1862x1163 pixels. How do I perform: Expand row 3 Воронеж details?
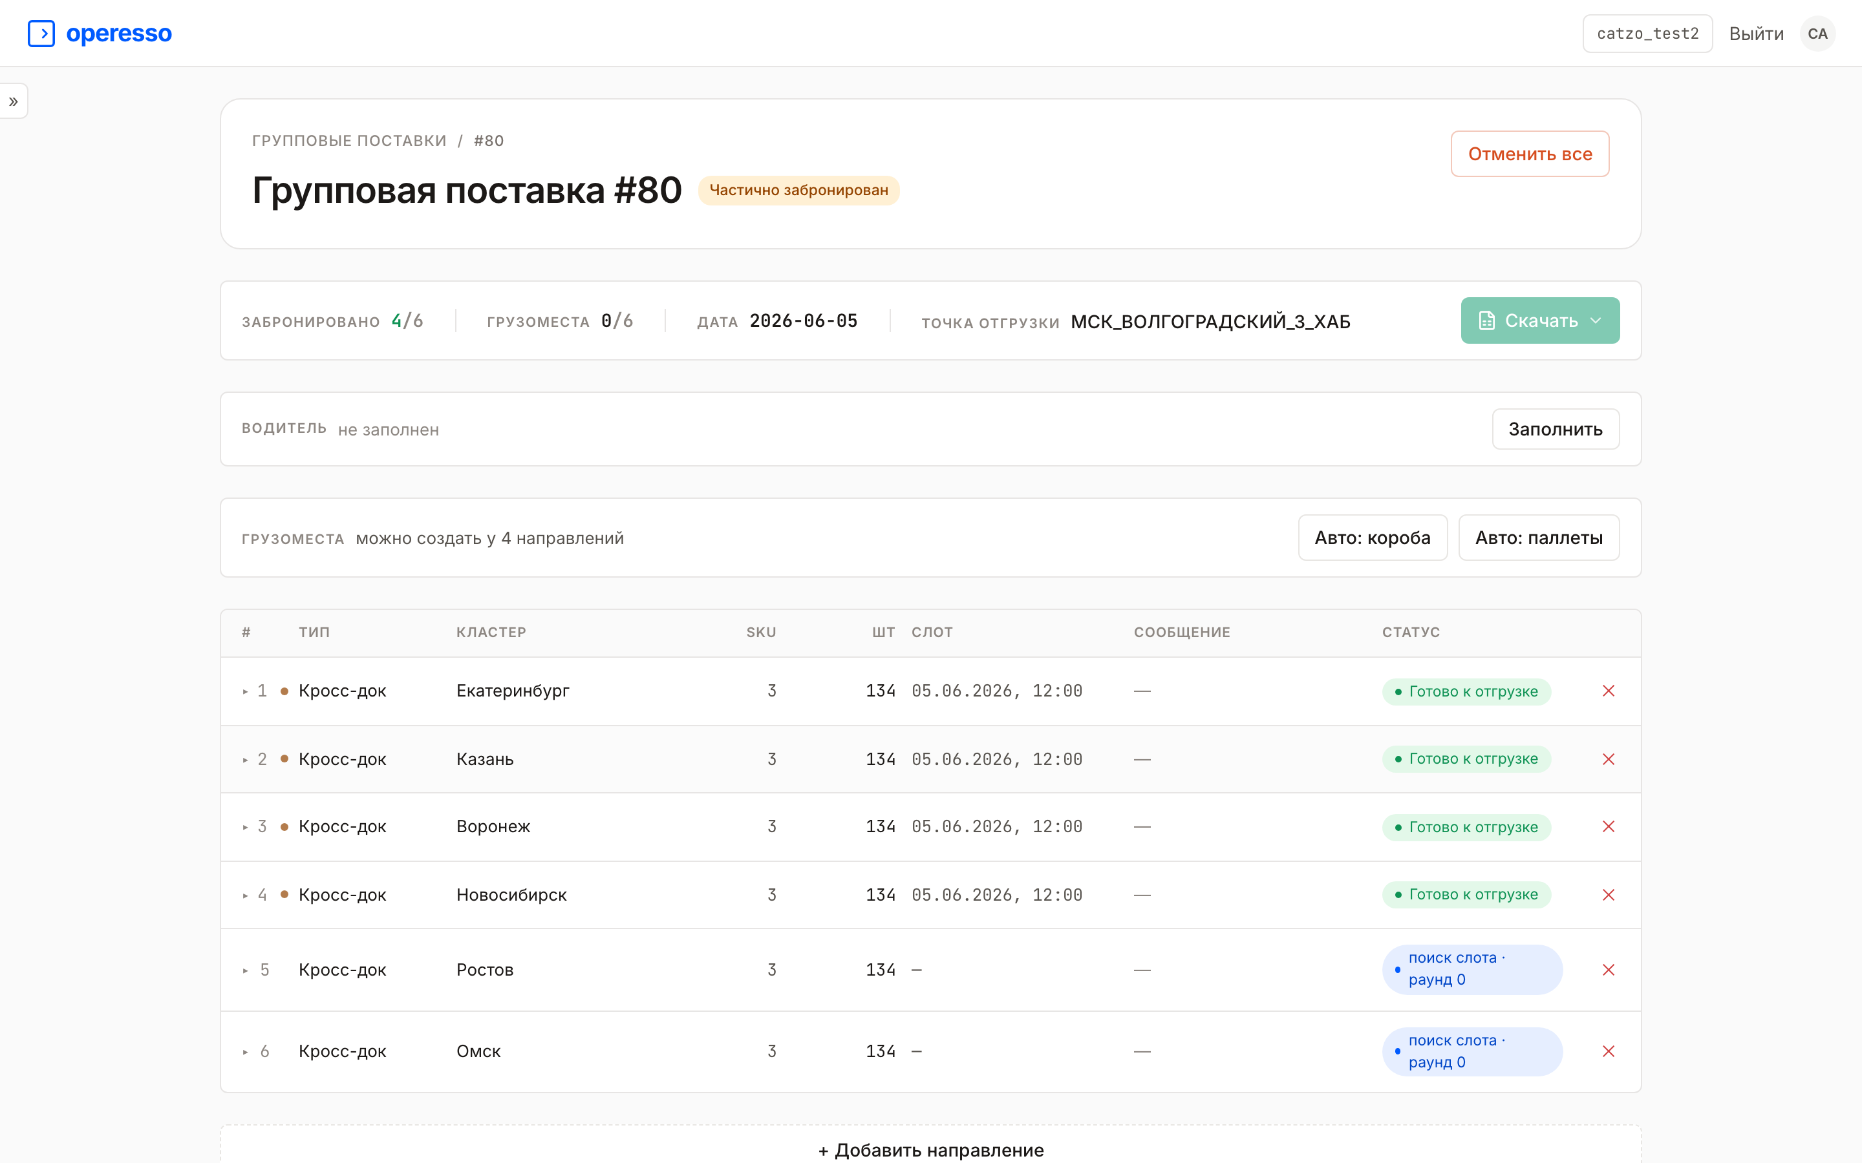coord(246,827)
